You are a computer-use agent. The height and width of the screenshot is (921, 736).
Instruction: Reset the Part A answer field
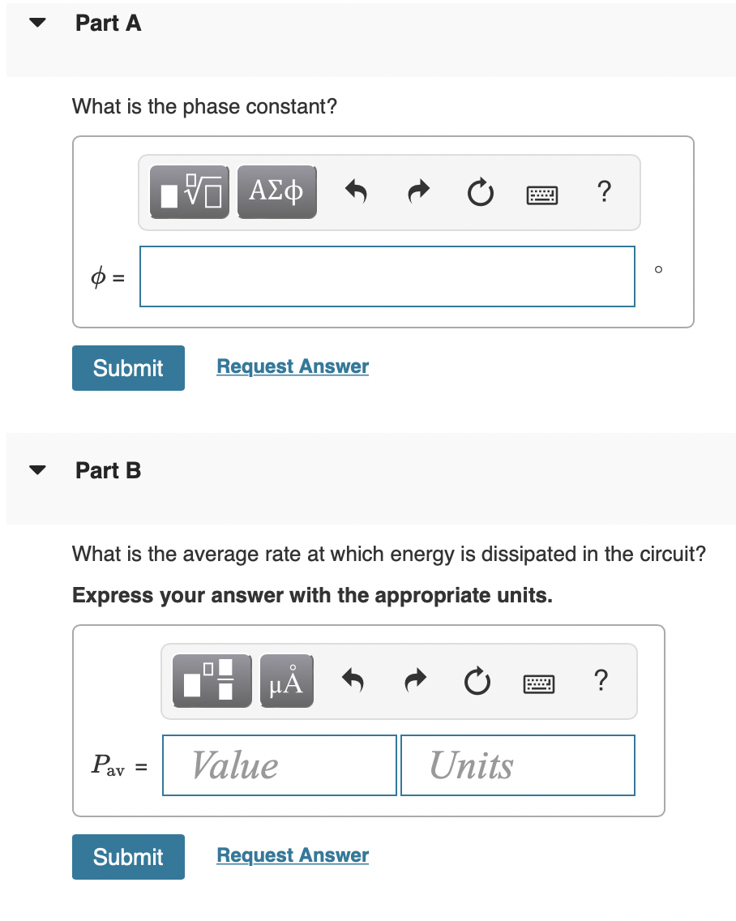(x=481, y=192)
